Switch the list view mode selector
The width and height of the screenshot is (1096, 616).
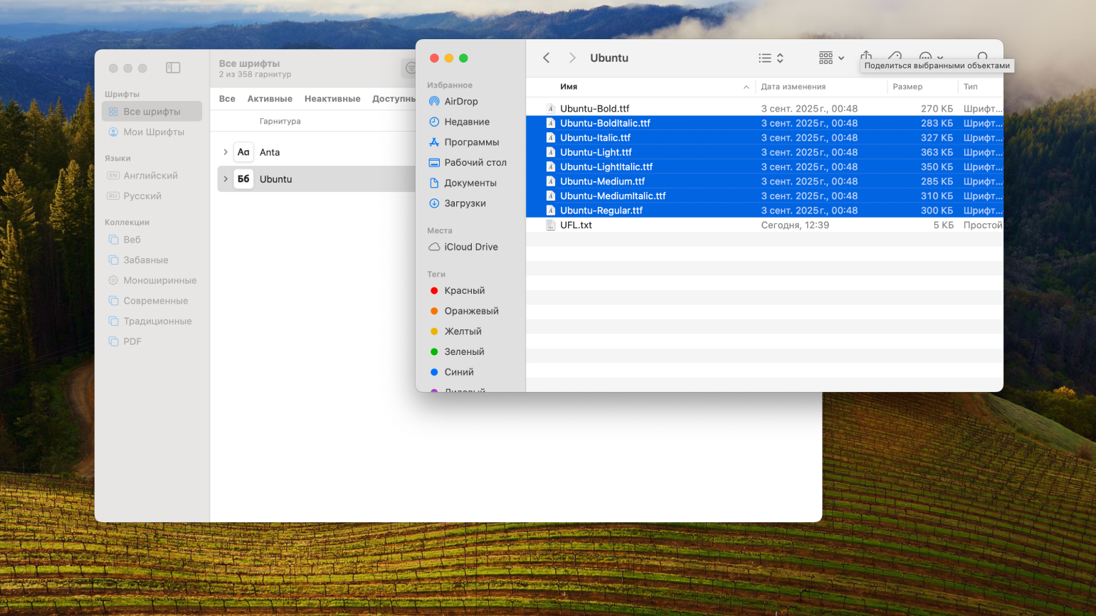pyautogui.click(x=771, y=58)
